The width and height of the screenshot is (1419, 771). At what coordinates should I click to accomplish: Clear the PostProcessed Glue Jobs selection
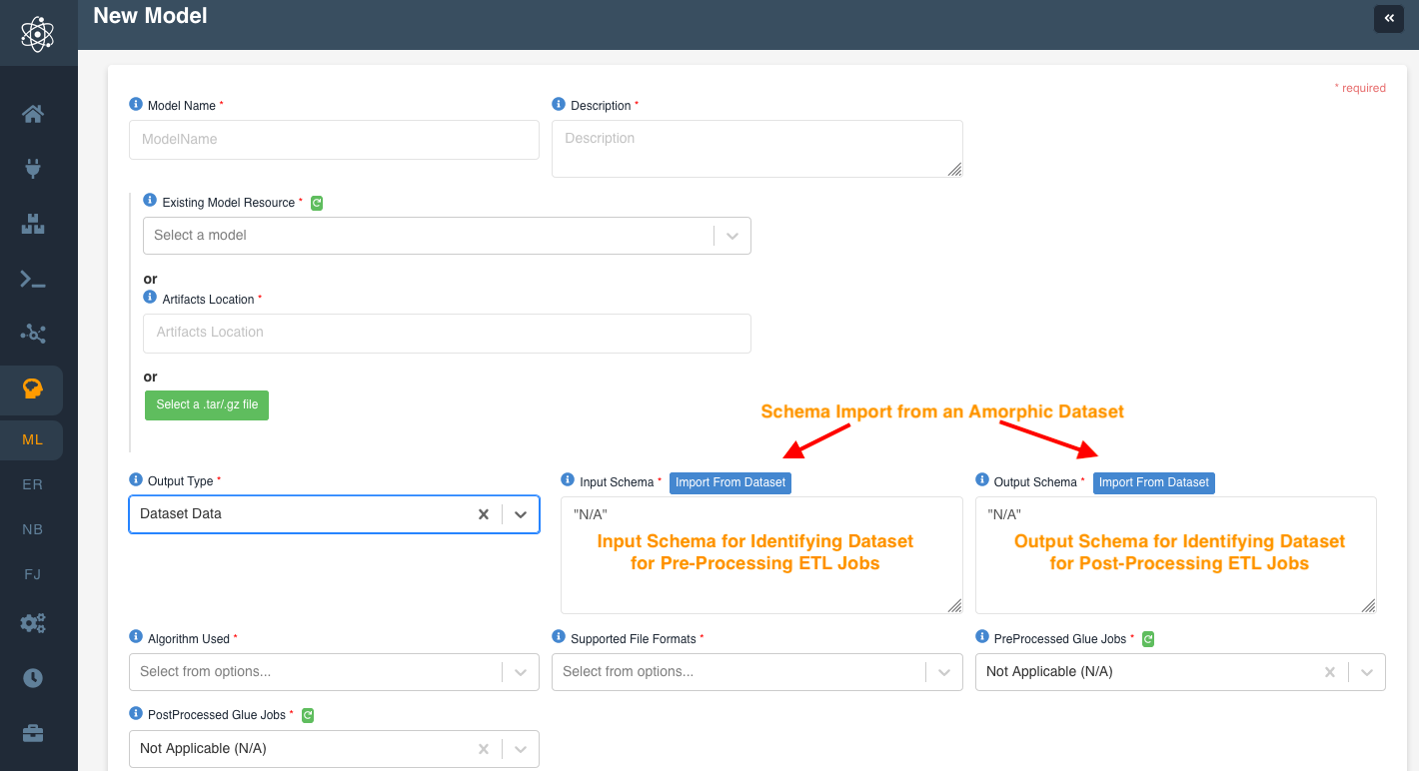click(484, 749)
